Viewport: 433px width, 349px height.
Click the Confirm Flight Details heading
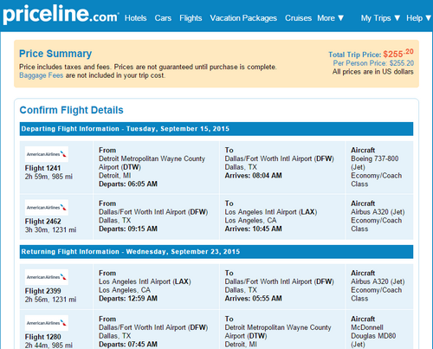(x=71, y=110)
